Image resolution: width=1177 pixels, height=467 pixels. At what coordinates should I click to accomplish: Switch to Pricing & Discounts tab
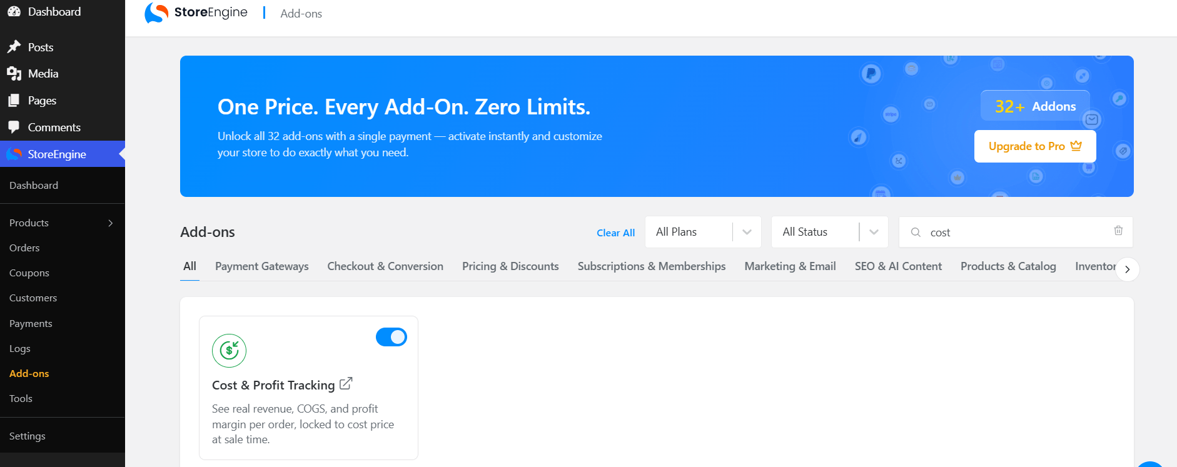(x=510, y=266)
